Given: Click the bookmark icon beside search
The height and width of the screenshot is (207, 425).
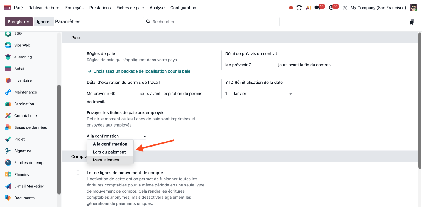Looking at the screenshot, I should pos(412,22).
